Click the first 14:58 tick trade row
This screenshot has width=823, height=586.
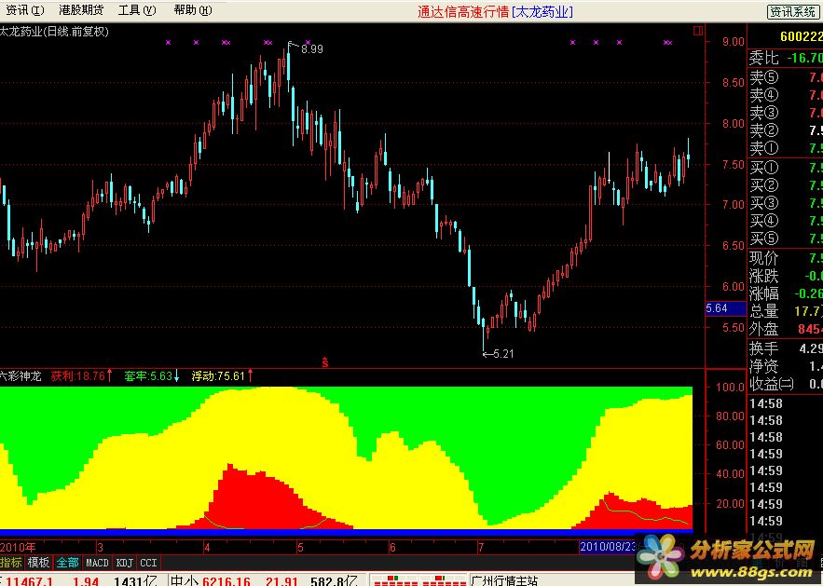point(785,403)
